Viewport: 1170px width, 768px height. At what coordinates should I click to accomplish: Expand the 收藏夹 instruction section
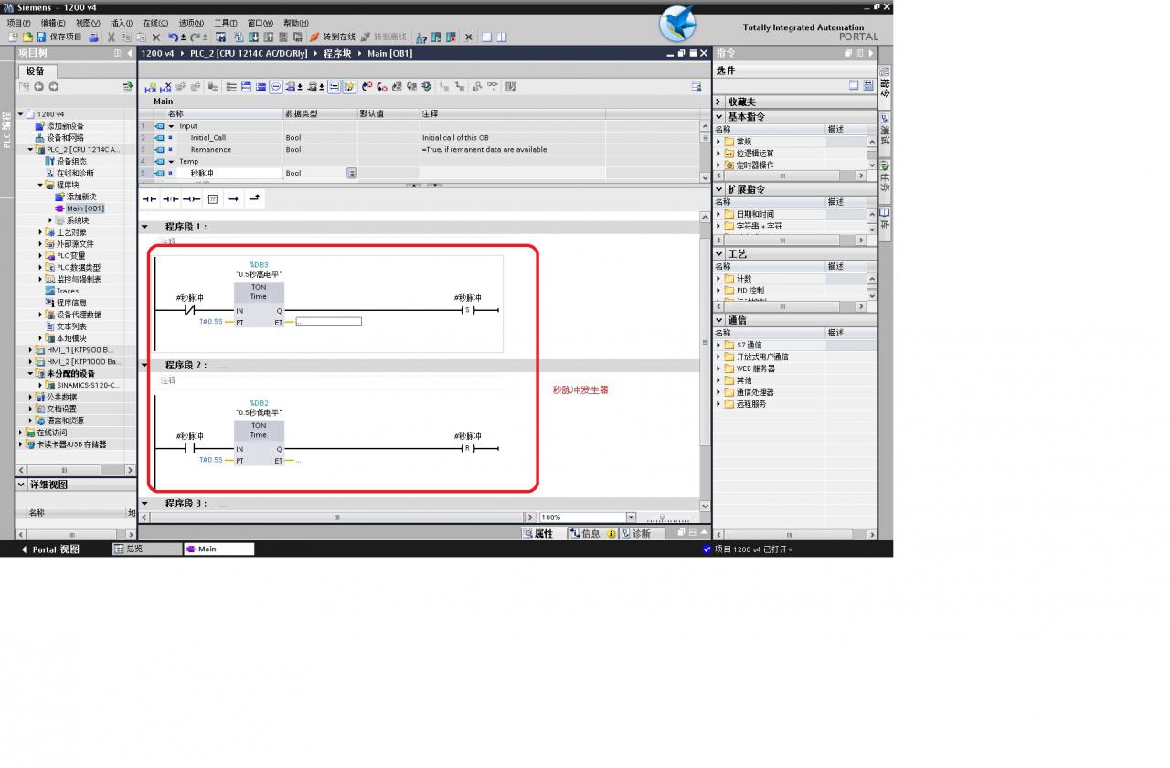coord(718,102)
